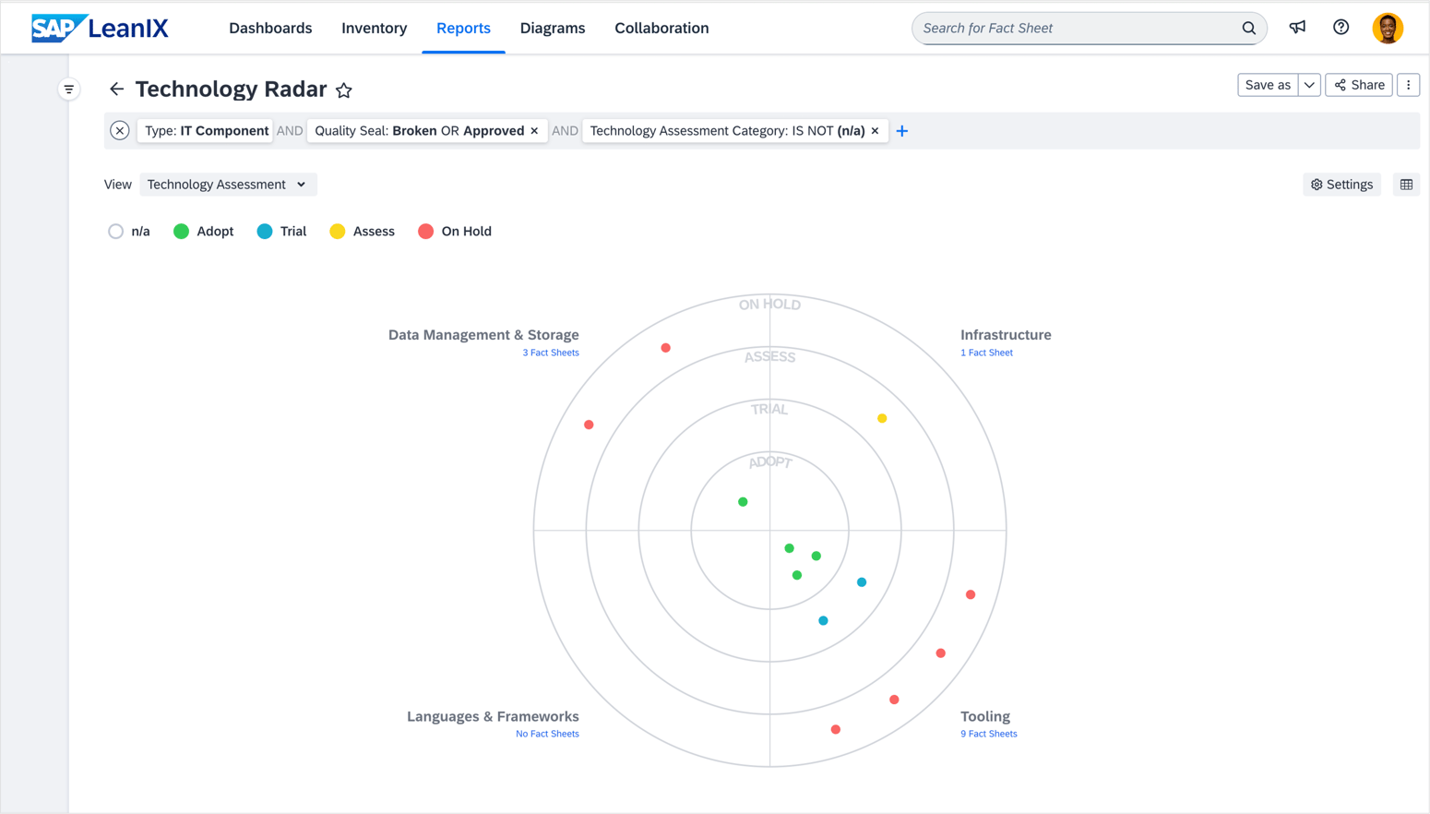Toggle the n/a legend circle
Screen dimensions: 1430x814
pos(115,231)
